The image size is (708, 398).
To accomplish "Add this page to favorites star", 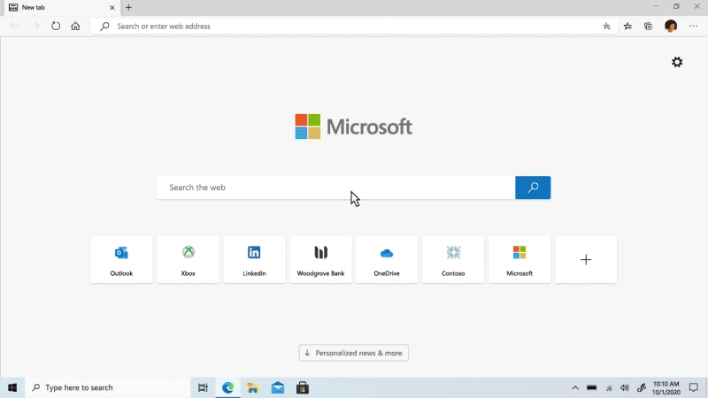I will tap(606, 27).
